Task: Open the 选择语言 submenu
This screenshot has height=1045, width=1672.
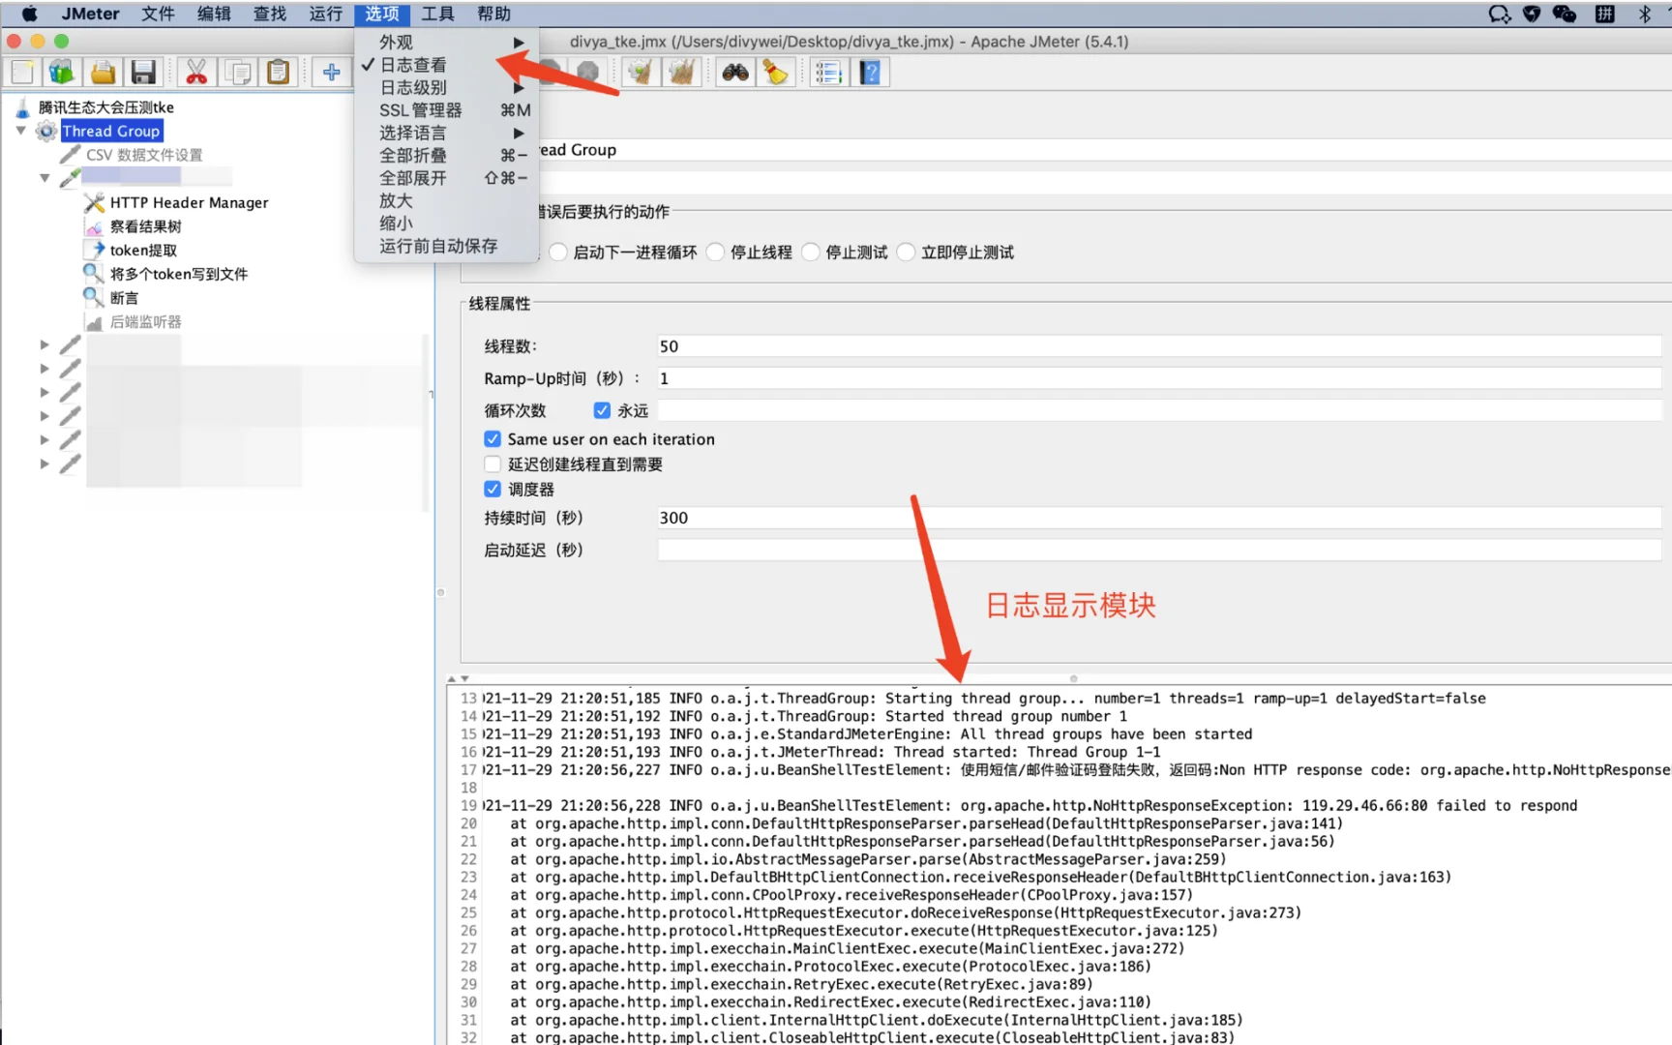Action: tap(445, 133)
